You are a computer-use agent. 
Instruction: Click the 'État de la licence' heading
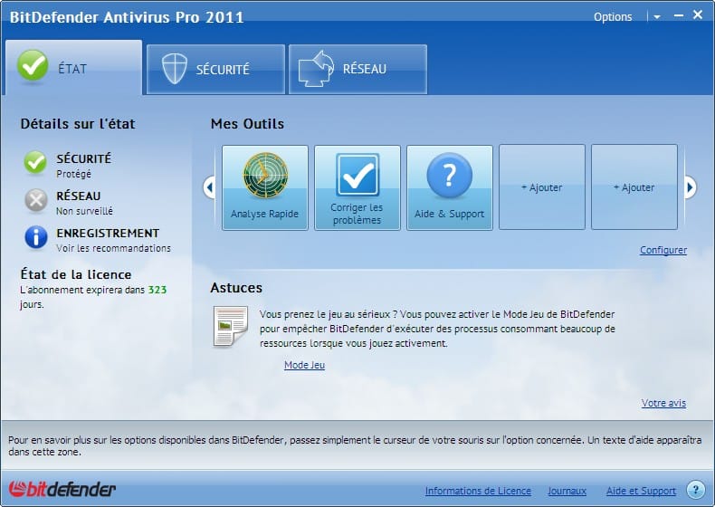pos(76,274)
